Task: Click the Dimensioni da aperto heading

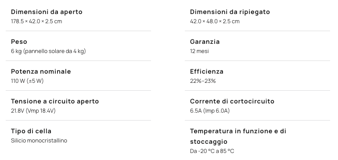Action: (x=47, y=12)
